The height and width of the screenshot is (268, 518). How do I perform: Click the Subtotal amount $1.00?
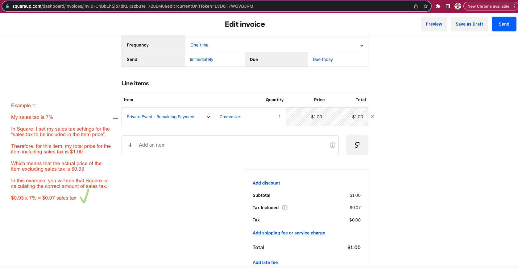pyautogui.click(x=355, y=195)
